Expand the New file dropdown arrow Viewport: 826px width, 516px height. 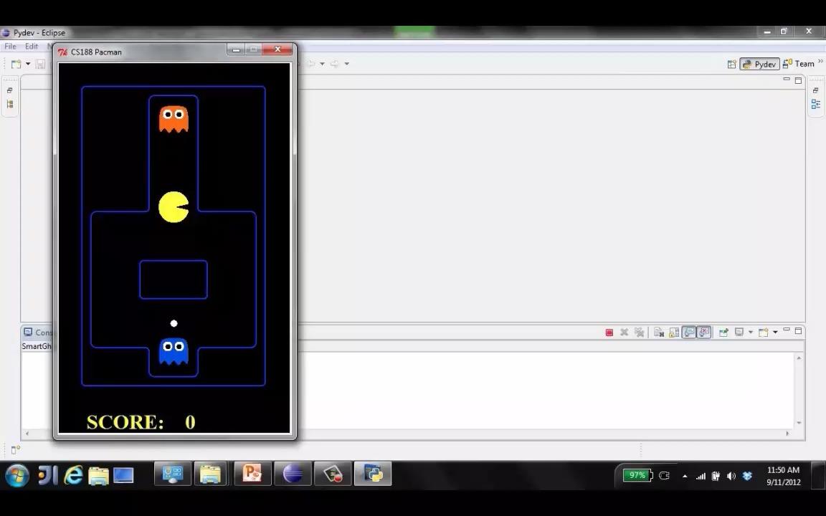click(x=28, y=64)
